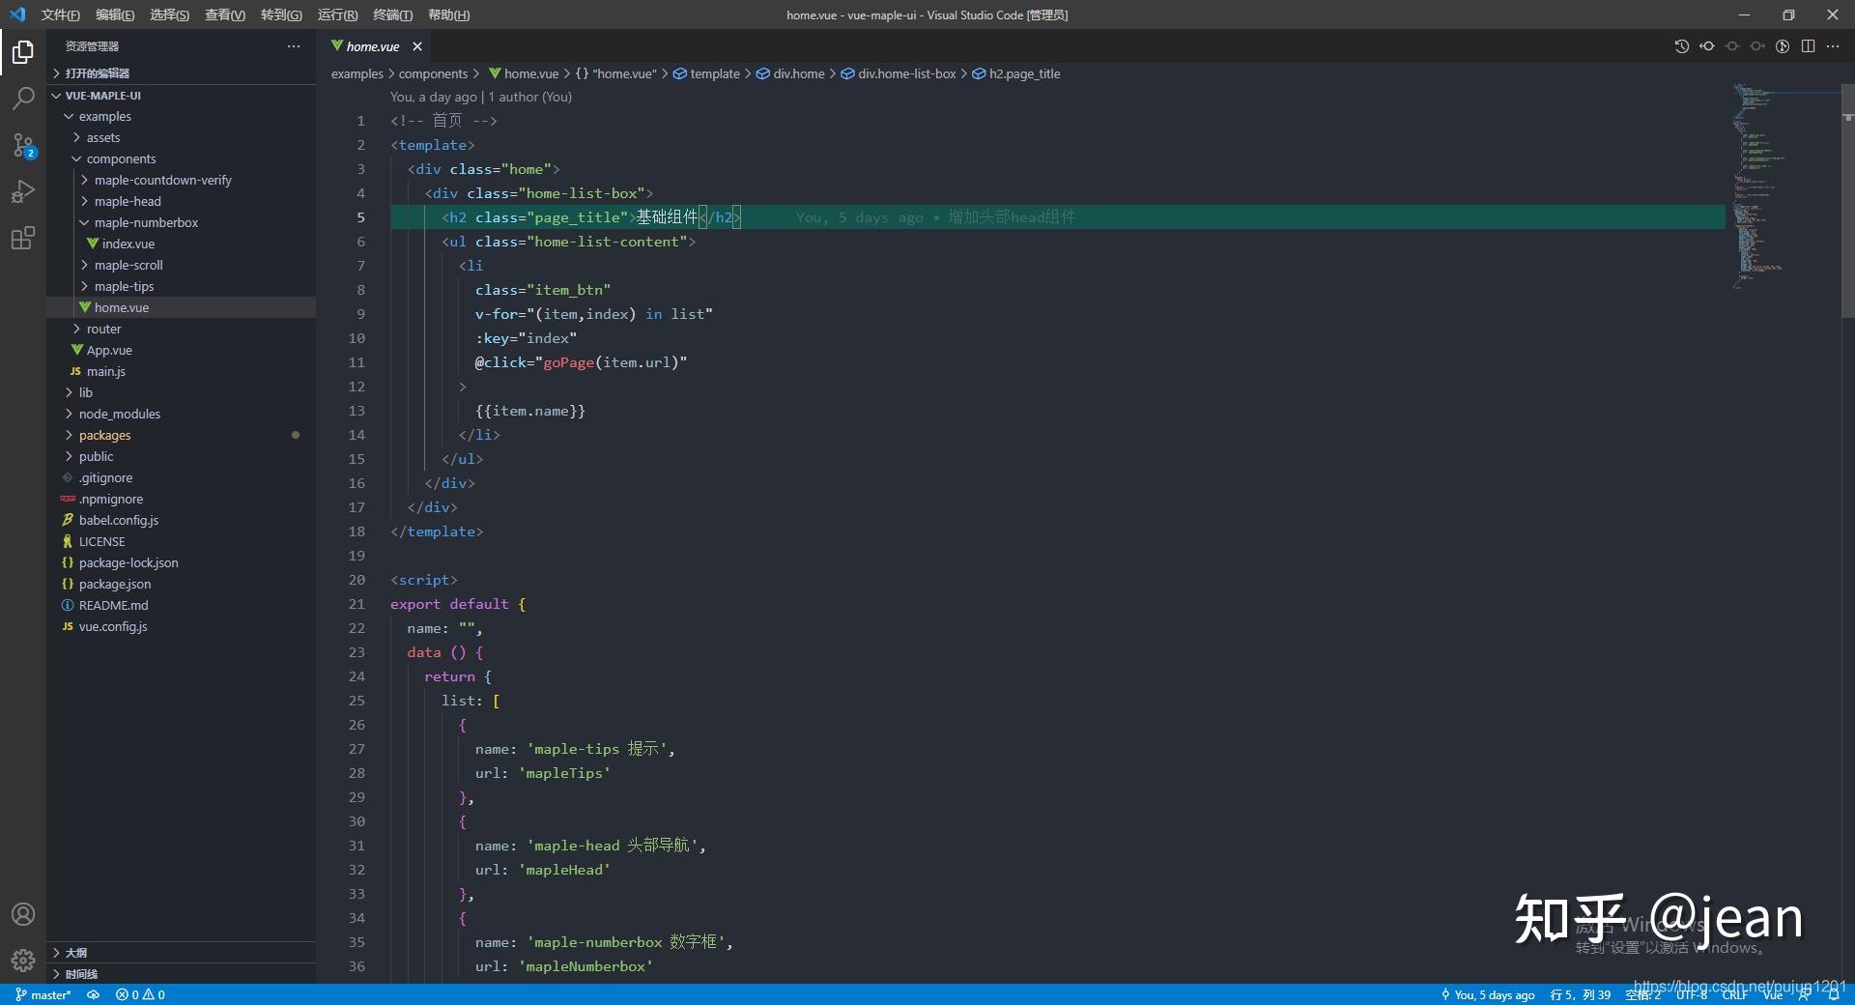Open Source Control showing 2 pending changes

(22, 145)
